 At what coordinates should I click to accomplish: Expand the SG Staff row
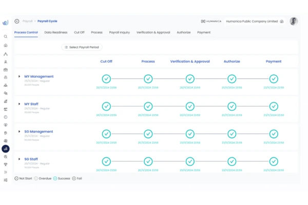coord(20,159)
